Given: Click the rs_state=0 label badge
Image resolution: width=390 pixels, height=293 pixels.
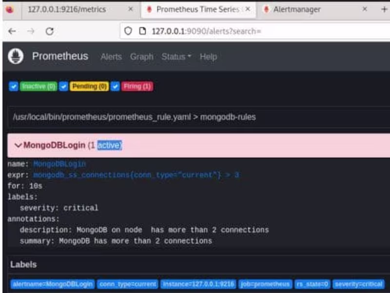Looking at the screenshot, I should [312, 284].
